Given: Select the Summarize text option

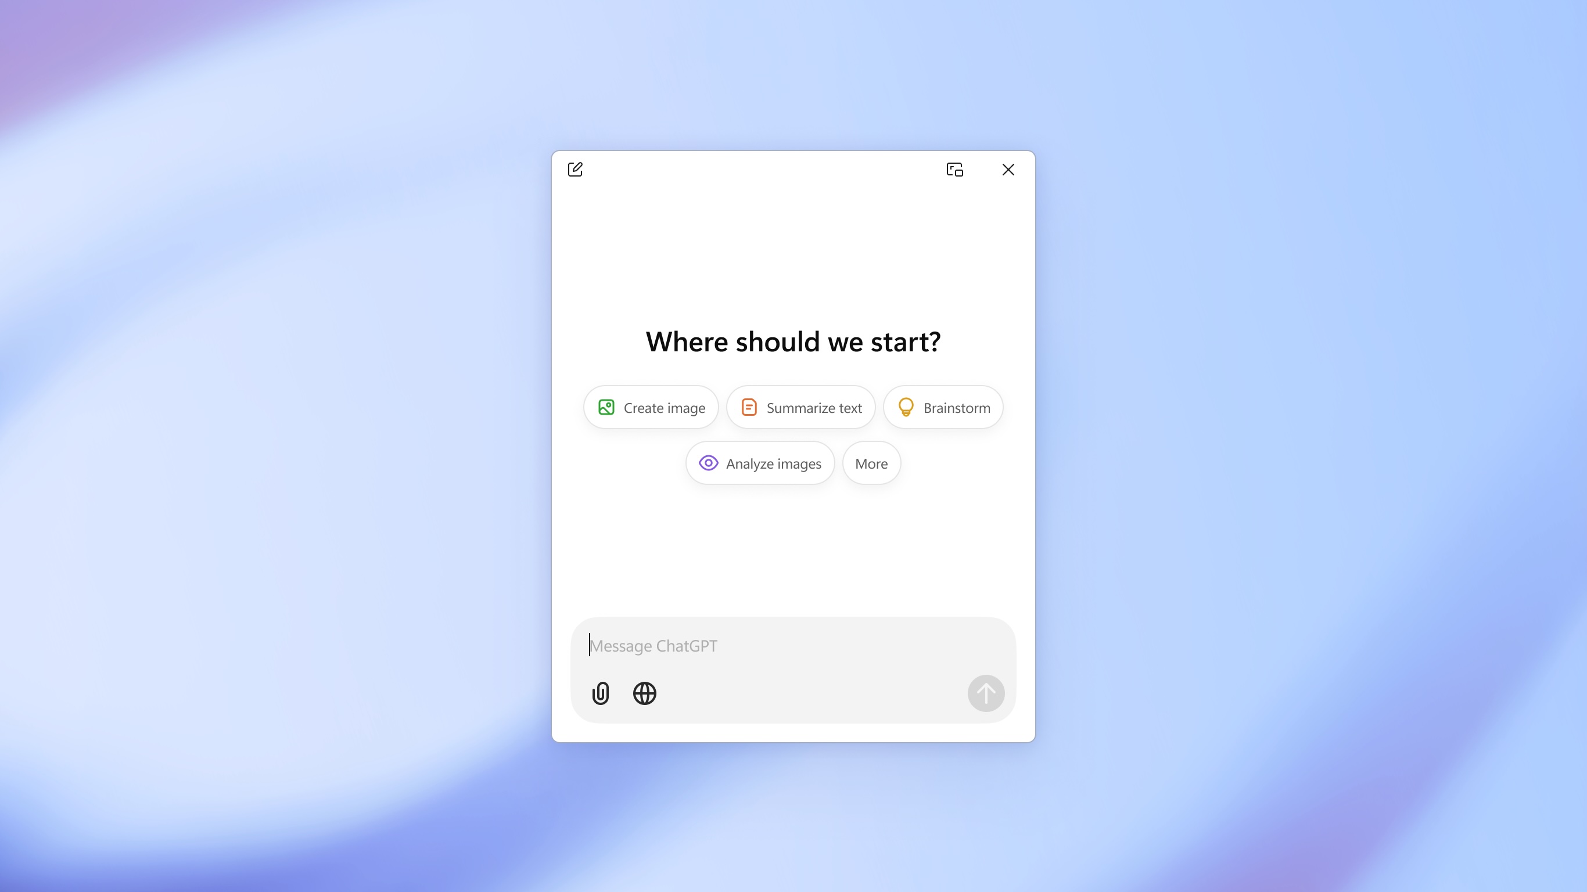Looking at the screenshot, I should (801, 407).
